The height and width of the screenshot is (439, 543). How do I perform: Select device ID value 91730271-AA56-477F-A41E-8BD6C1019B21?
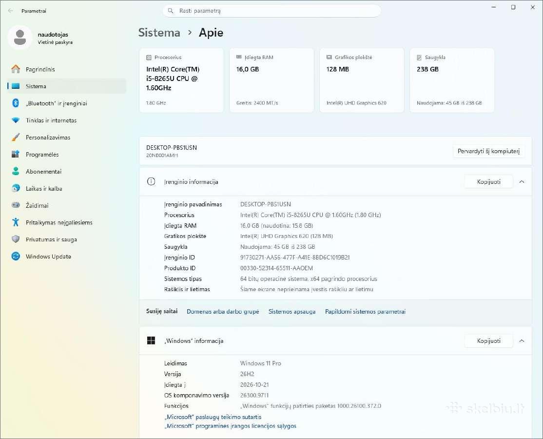(295, 258)
